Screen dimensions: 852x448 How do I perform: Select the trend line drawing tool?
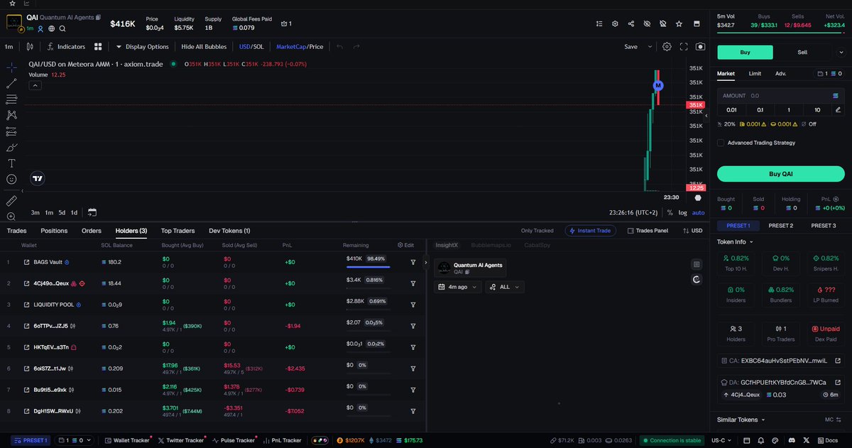pos(11,83)
